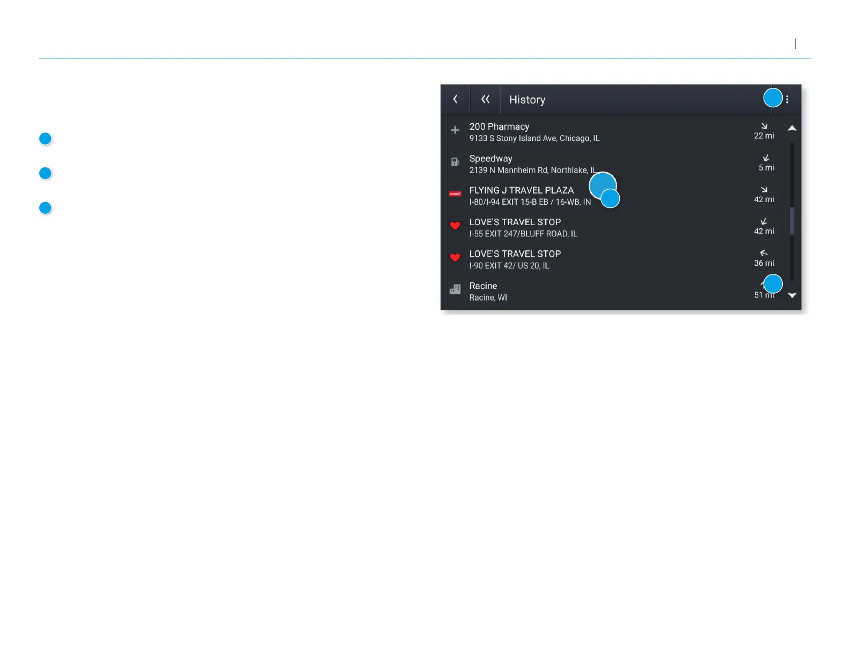The height and width of the screenshot is (656, 850).
Task: Tap the plus icon beside 200 Pharmacy
Action: point(455,130)
